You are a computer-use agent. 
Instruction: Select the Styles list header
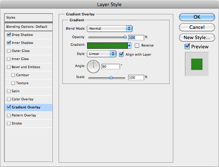(x=29, y=18)
